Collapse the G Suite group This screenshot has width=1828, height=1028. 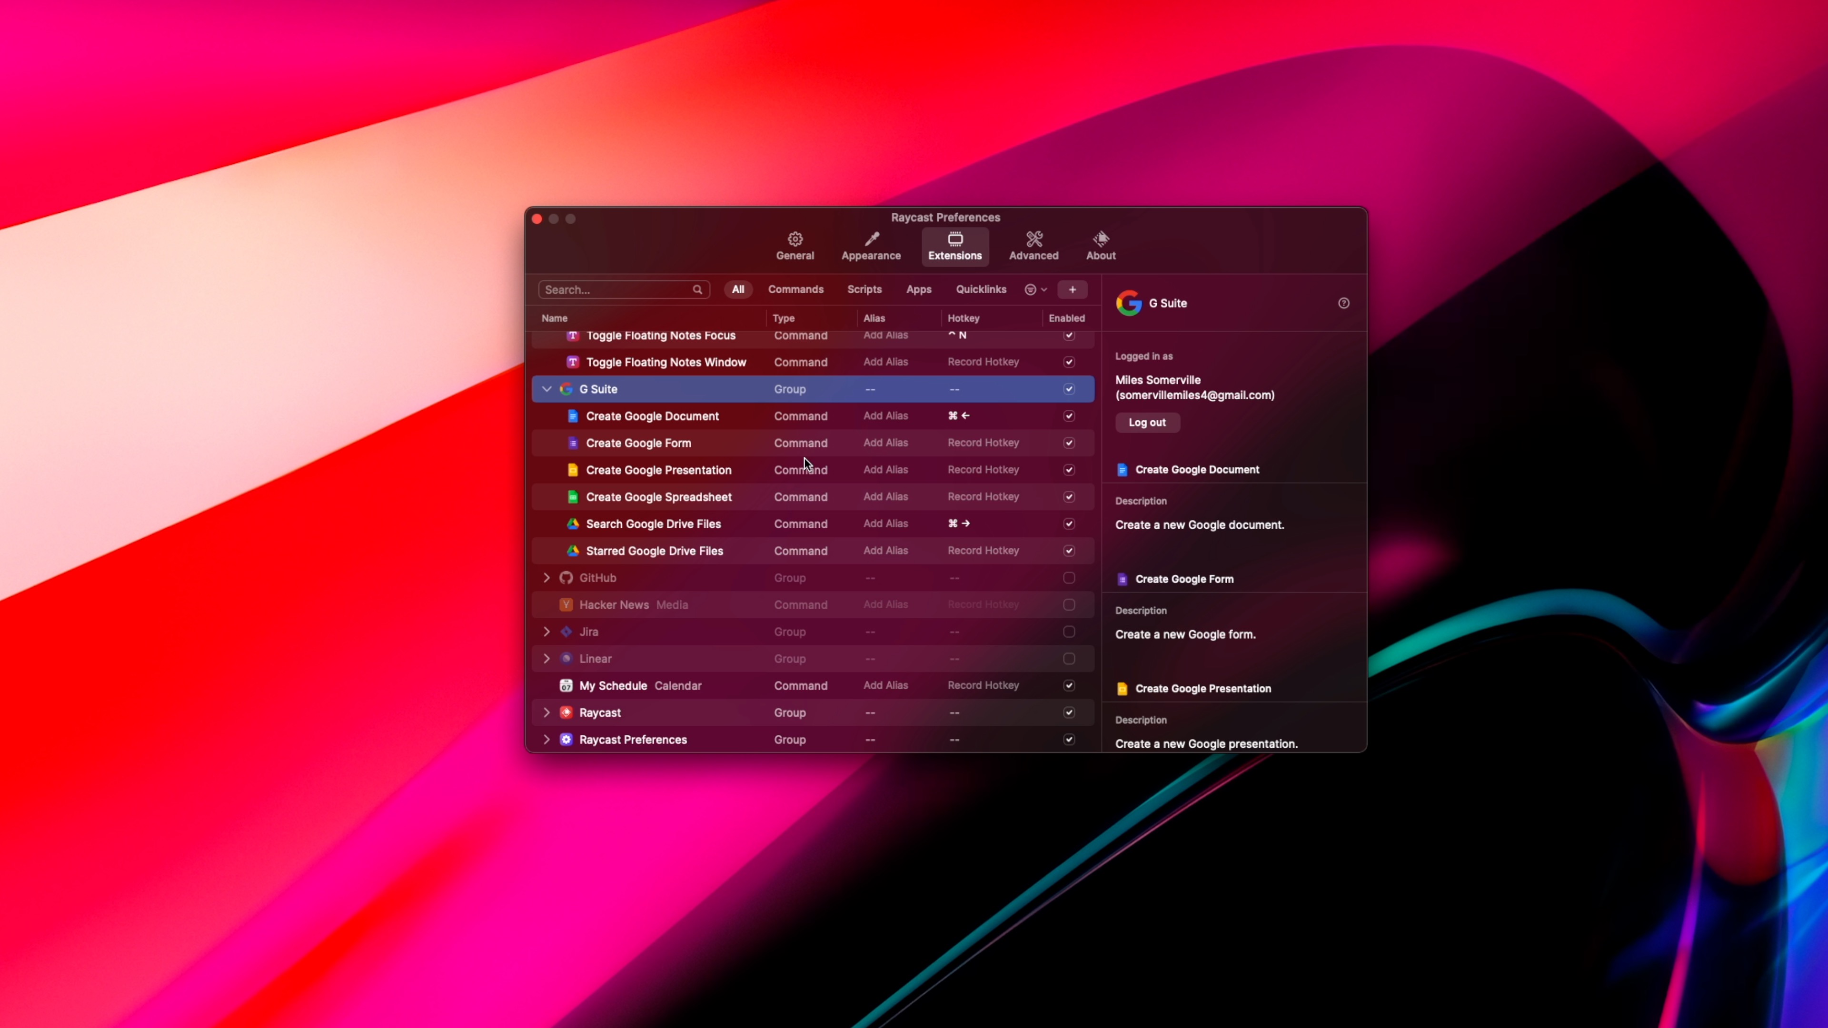tap(546, 389)
